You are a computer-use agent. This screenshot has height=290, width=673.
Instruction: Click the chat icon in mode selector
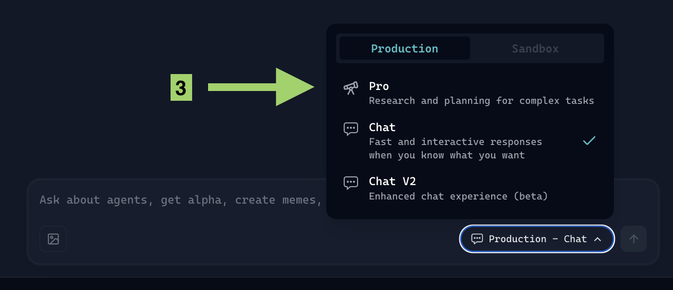coord(477,239)
